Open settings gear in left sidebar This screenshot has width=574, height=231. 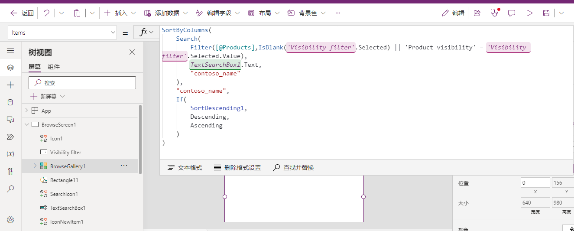click(10, 220)
